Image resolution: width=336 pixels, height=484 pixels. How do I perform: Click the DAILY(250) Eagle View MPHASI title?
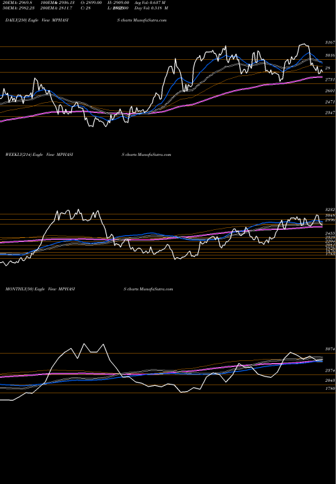[x=37, y=20]
